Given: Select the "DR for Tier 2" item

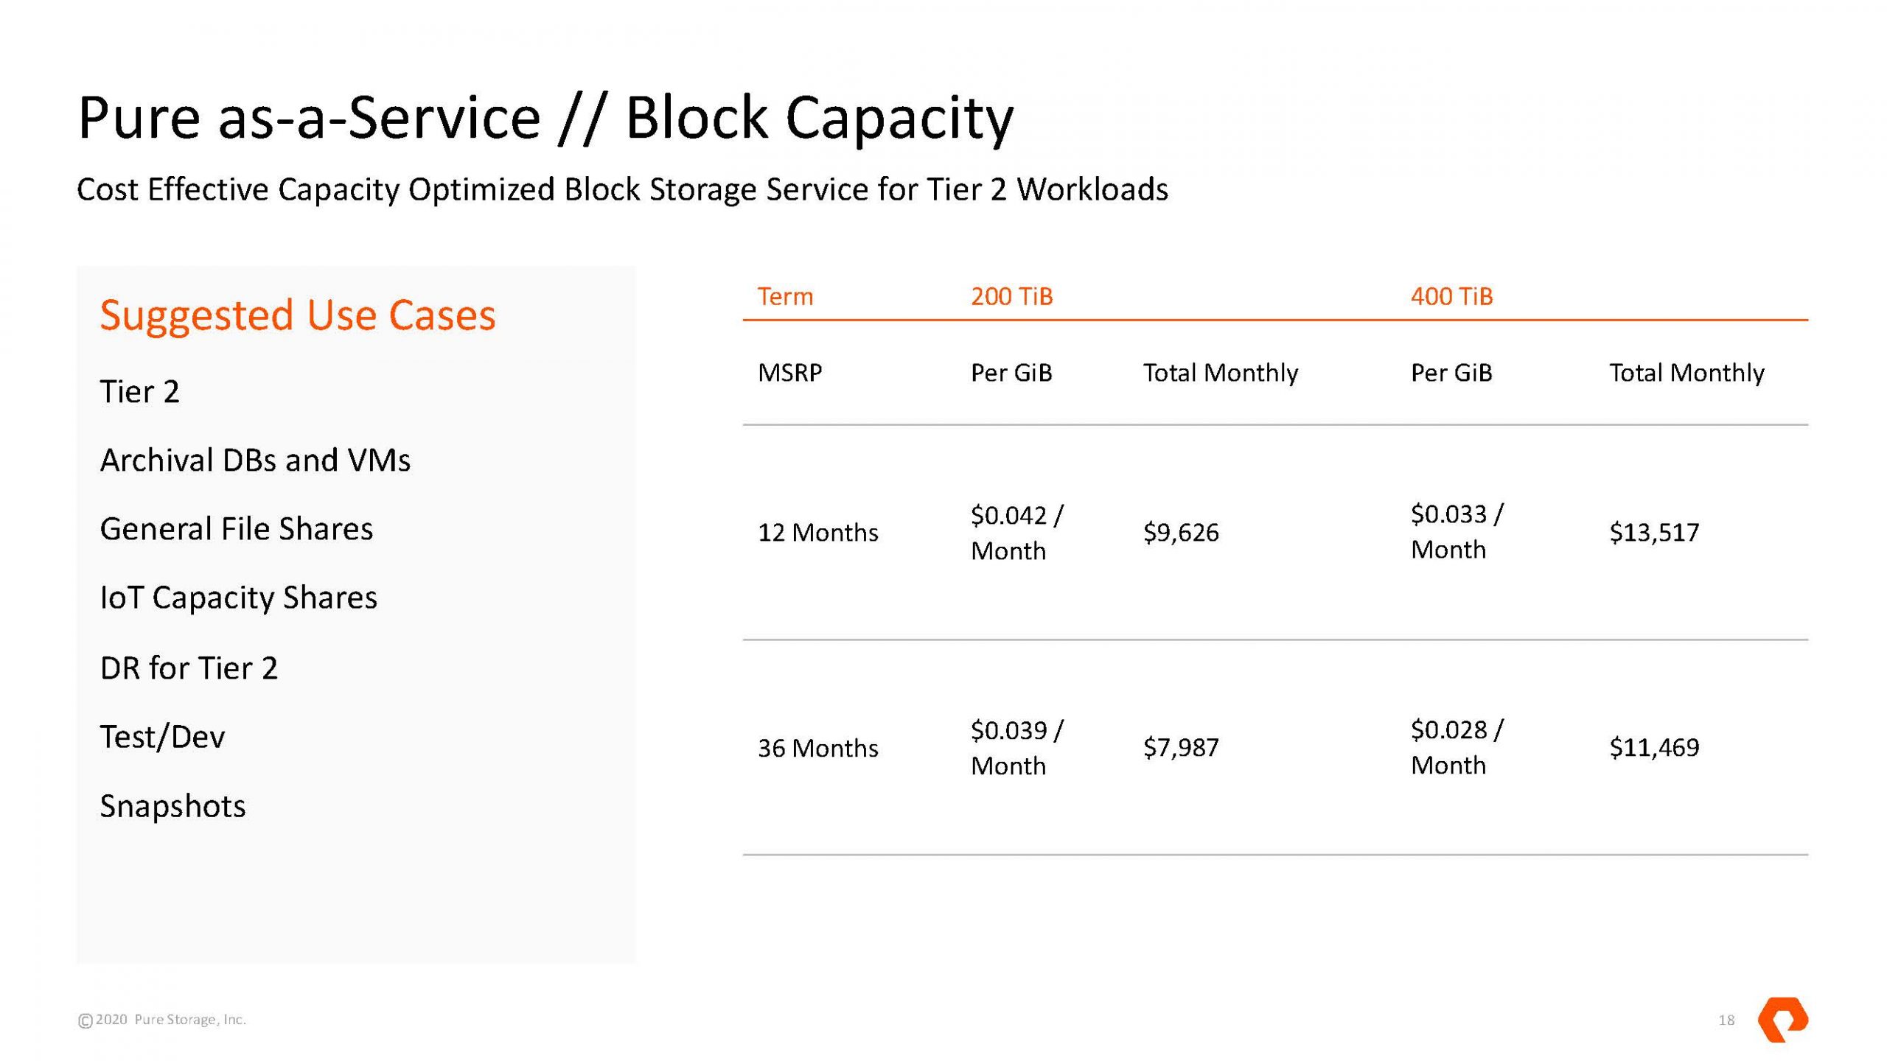Looking at the screenshot, I should (189, 668).
